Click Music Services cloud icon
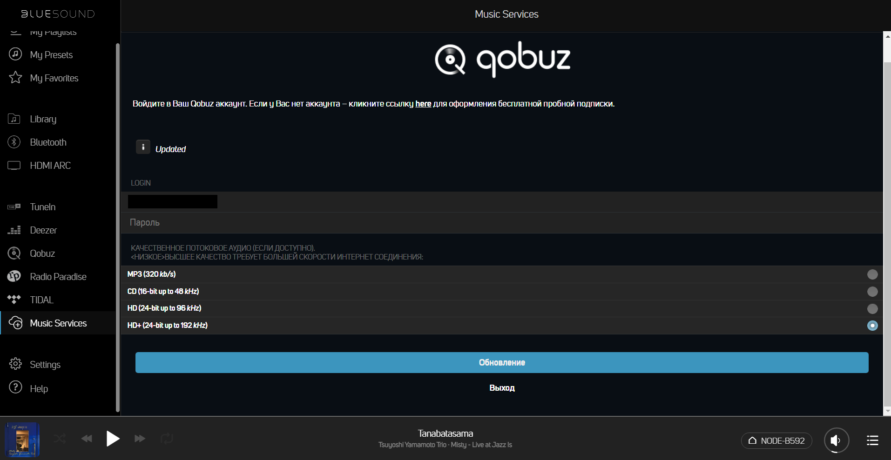891x460 pixels. [15, 323]
